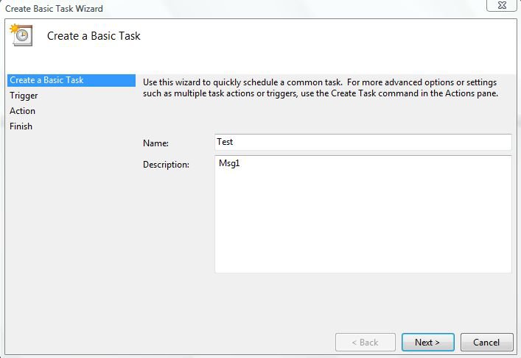Select the Create a Basic Task step
The width and height of the screenshot is (521, 358).
click(71, 80)
